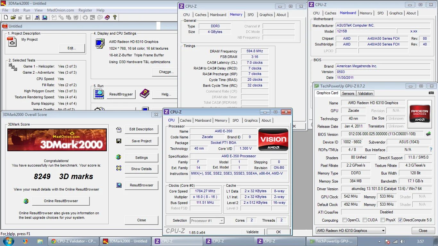This screenshot has width=438, height=246.
Task: Click the network signal tray icon
Action: (x=395, y=242)
